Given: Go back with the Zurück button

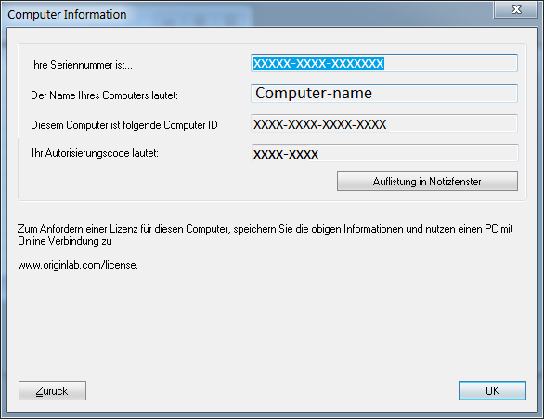Looking at the screenshot, I should 52,391.
